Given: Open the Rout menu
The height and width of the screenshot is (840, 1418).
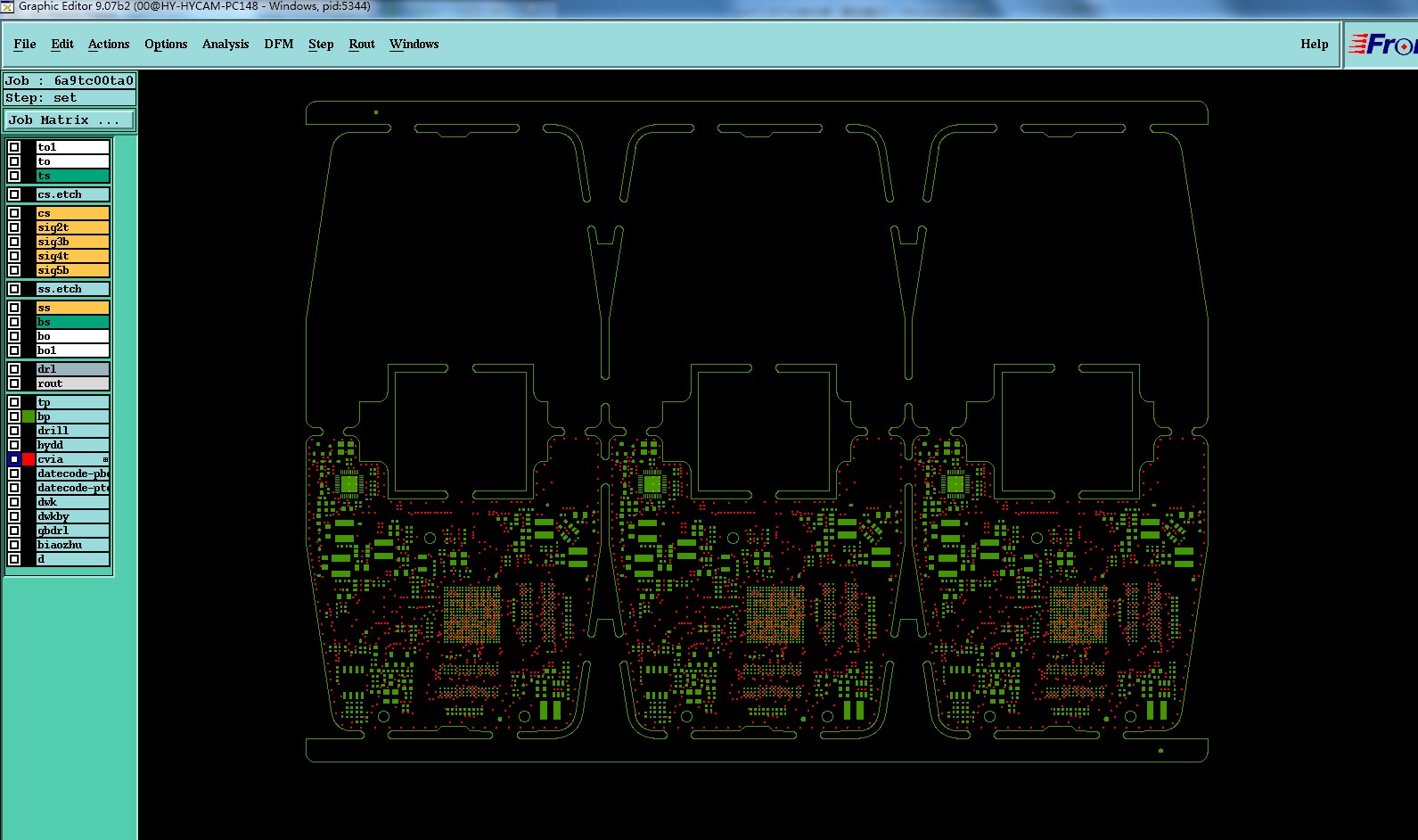Looking at the screenshot, I should (362, 44).
